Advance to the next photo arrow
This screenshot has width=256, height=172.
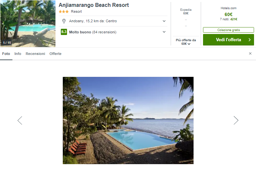[236, 120]
